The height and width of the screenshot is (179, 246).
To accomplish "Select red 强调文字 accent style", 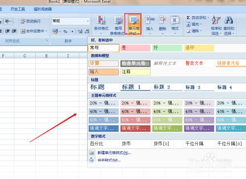I will click(x=135, y=128).
